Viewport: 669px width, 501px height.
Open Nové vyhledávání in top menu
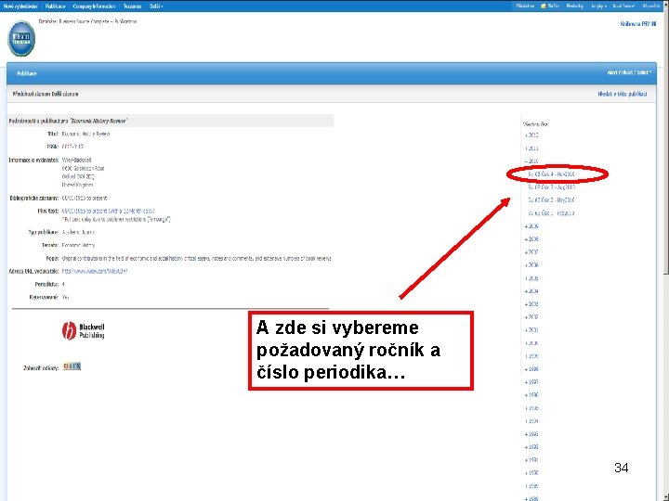20,6
